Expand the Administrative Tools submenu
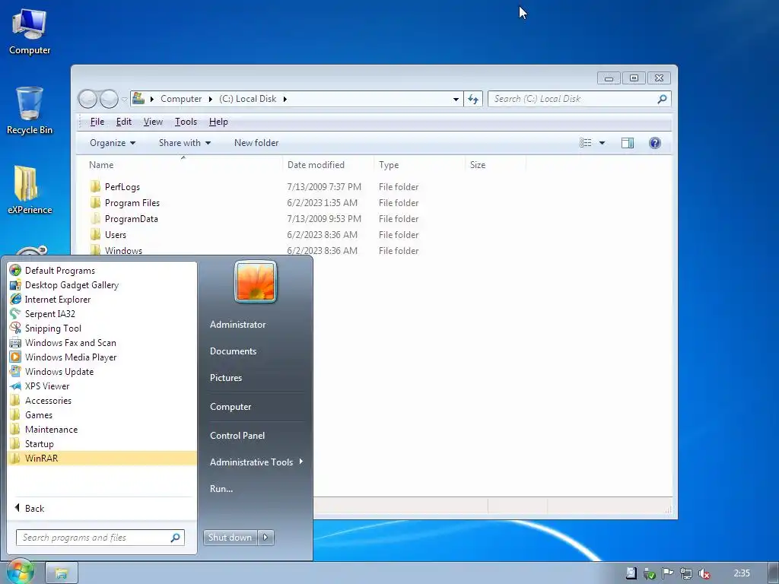This screenshot has width=779, height=584. point(256,462)
